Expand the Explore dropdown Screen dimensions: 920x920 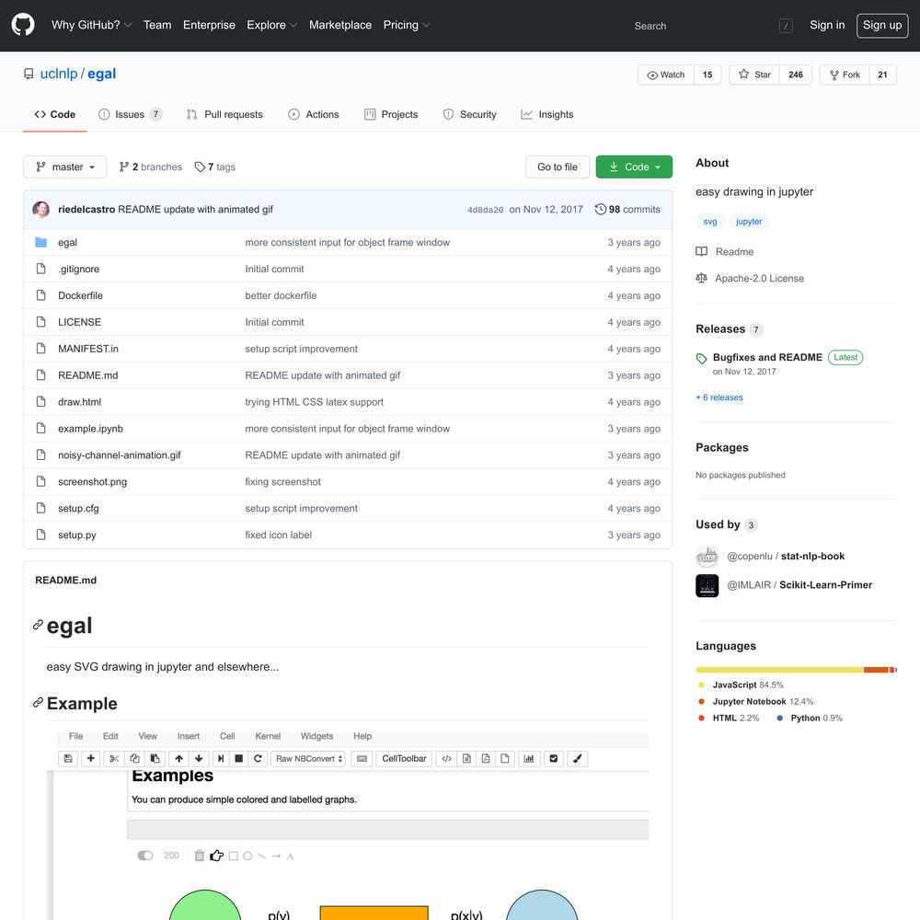[272, 25]
